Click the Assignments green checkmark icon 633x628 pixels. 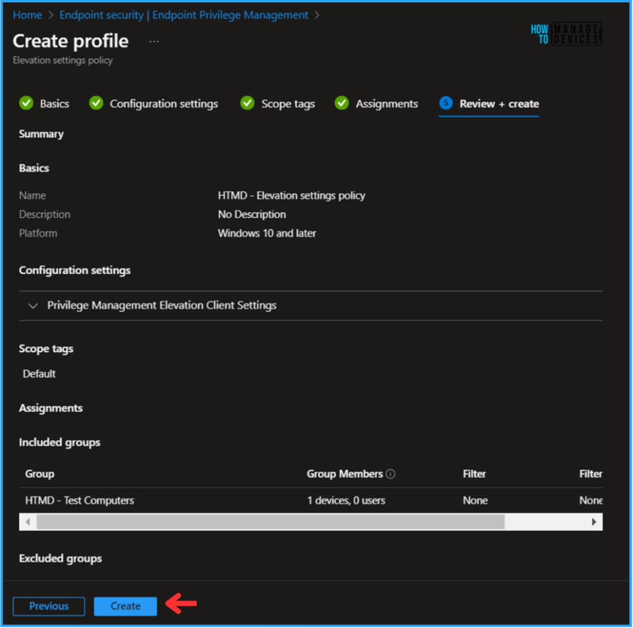(341, 103)
